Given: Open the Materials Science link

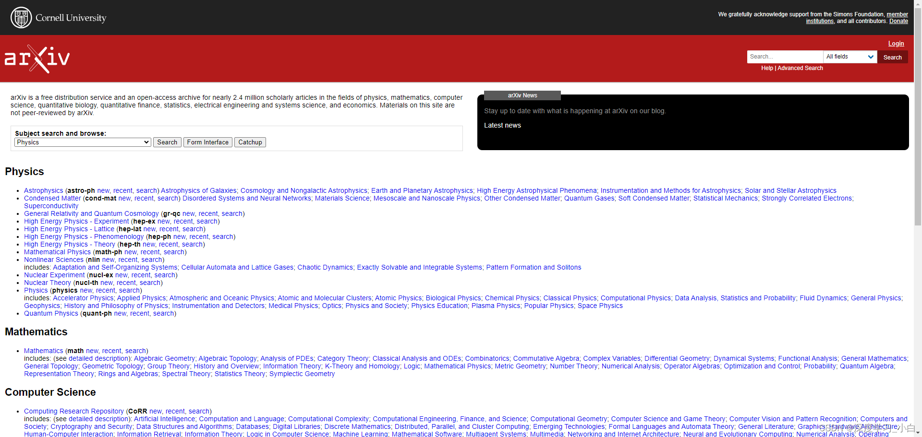Looking at the screenshot, I should (342, 198).
